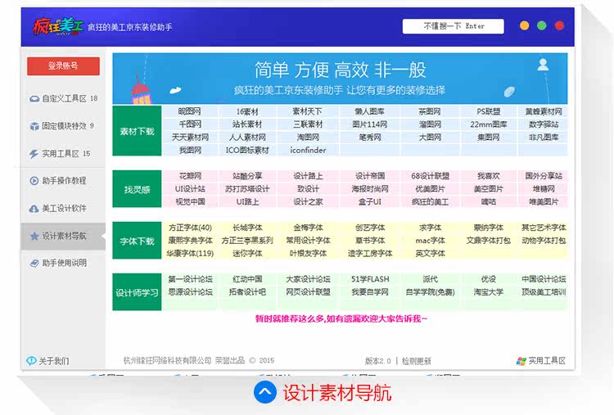This screenshot has height=415, width=614.
Task: Click the lightning icon beside 实用工具区
Action: click(x=34, y=154)
